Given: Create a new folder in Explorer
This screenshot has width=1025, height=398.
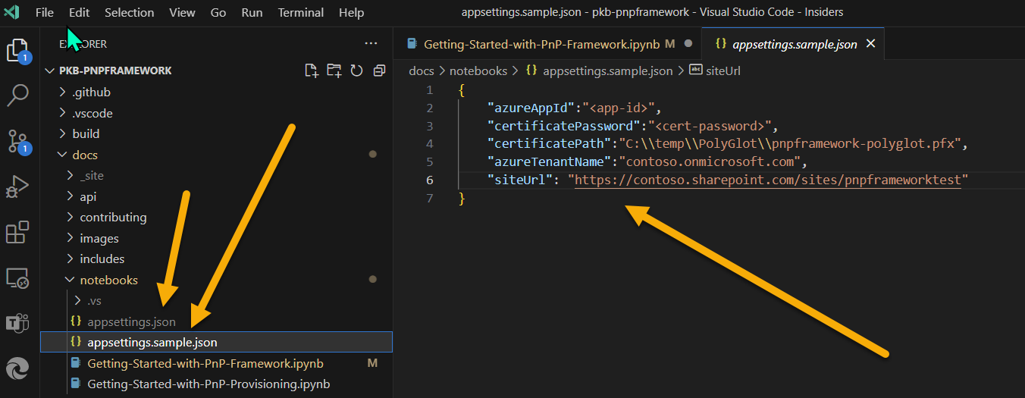Looking at the screenshot, I should click(334, 71).
